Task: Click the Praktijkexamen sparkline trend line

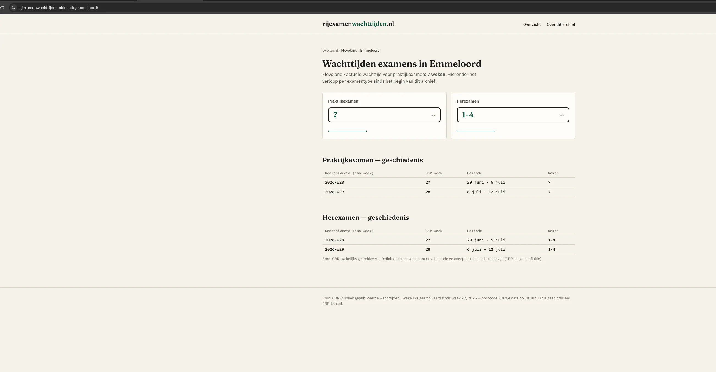Action: click(347, 131)
